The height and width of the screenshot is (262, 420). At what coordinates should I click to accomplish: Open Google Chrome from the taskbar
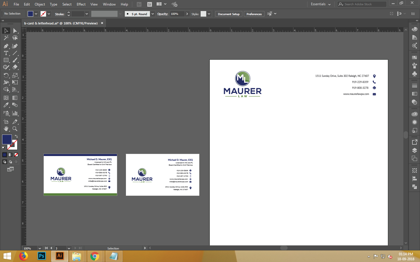tap(94, 256)
